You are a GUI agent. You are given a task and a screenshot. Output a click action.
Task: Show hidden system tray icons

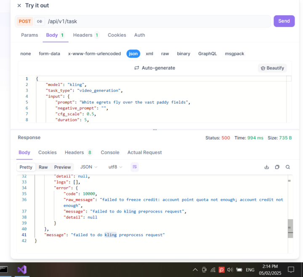tap(195, 270)
